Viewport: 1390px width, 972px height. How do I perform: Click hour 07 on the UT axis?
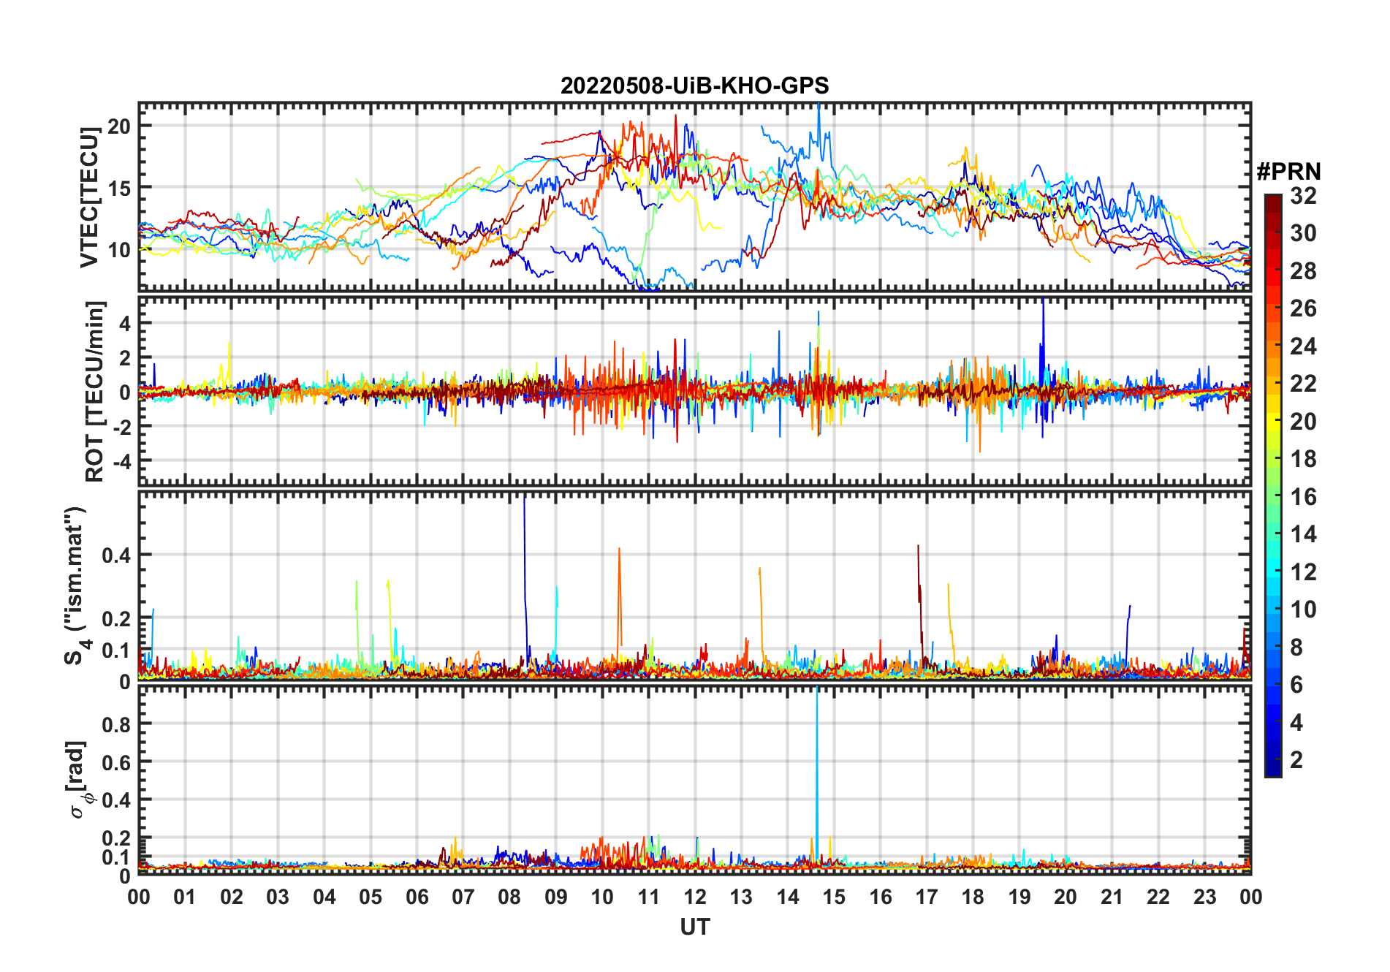pyautogui.click(x=463, y=897)
